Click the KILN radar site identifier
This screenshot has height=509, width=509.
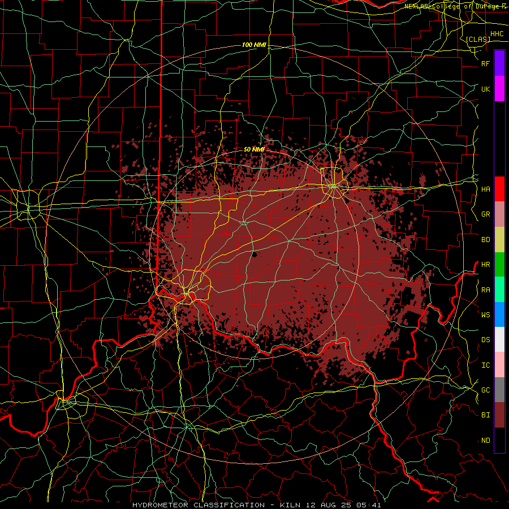pos(291,505)
